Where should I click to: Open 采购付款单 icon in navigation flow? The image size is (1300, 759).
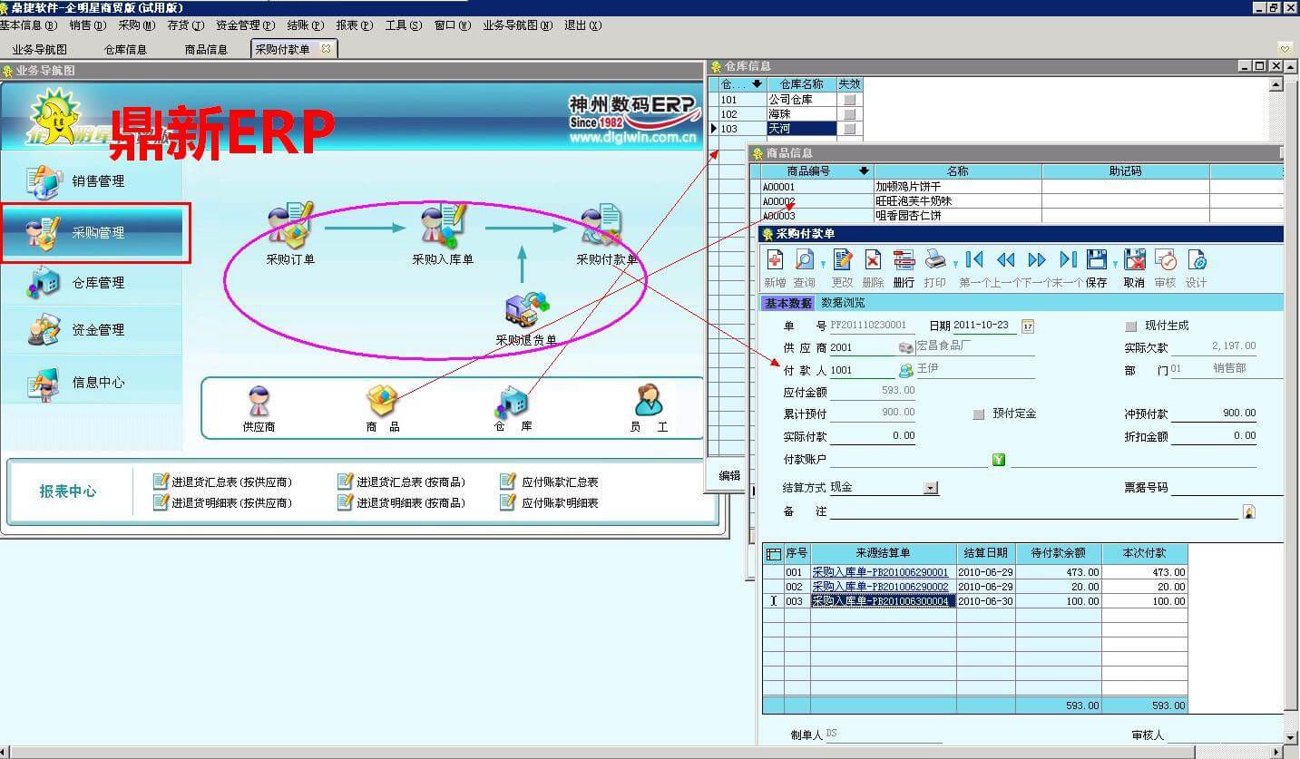(x=602, y=225)
